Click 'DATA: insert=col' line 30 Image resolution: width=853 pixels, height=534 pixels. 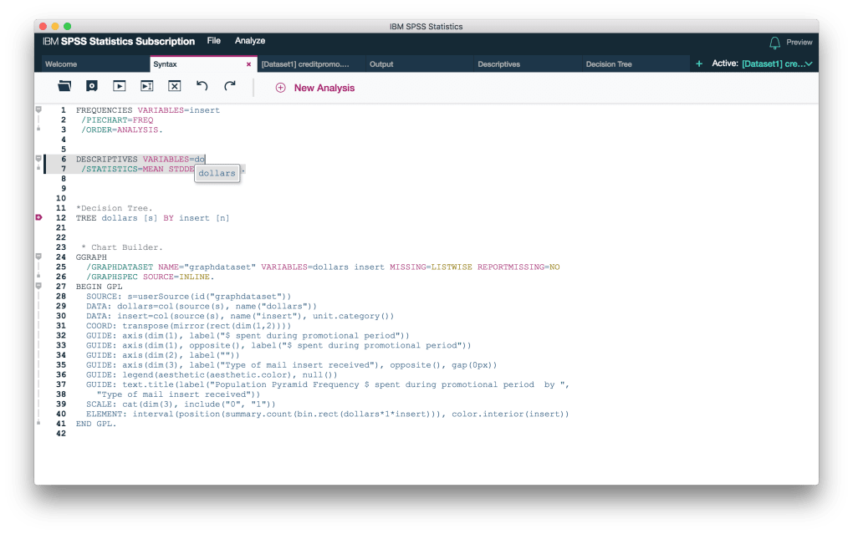240,316
